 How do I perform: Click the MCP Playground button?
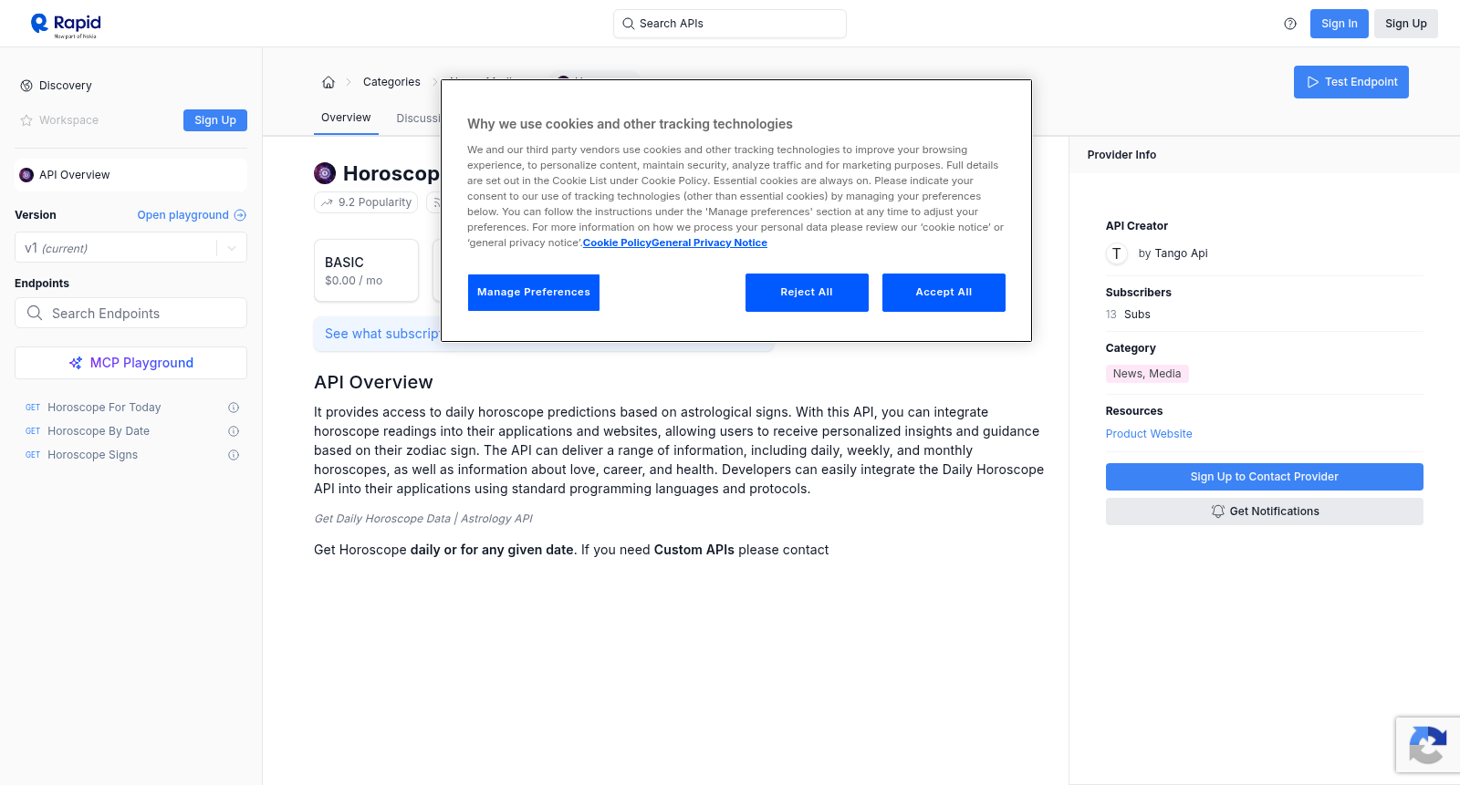(130, 363)
